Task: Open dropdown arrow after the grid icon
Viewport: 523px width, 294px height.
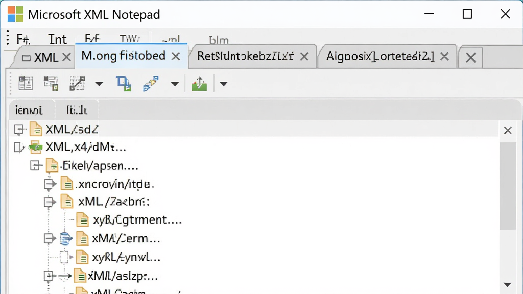Action: pyautogui.click(x=99, y=84)
